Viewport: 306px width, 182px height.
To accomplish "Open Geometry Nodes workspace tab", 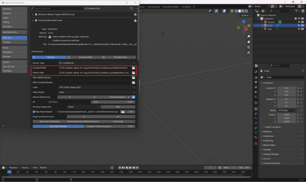I will [x=170, y=7].
